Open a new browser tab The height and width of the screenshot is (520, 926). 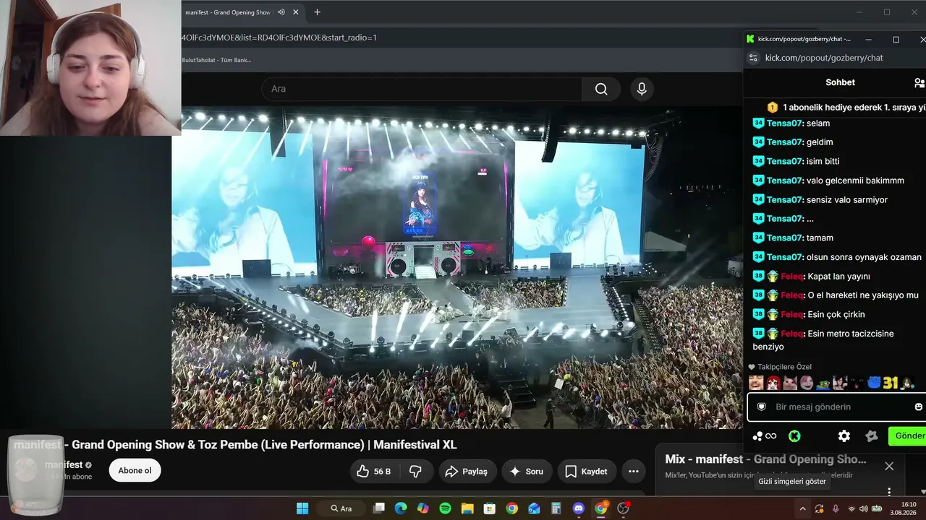pos(317,12)
